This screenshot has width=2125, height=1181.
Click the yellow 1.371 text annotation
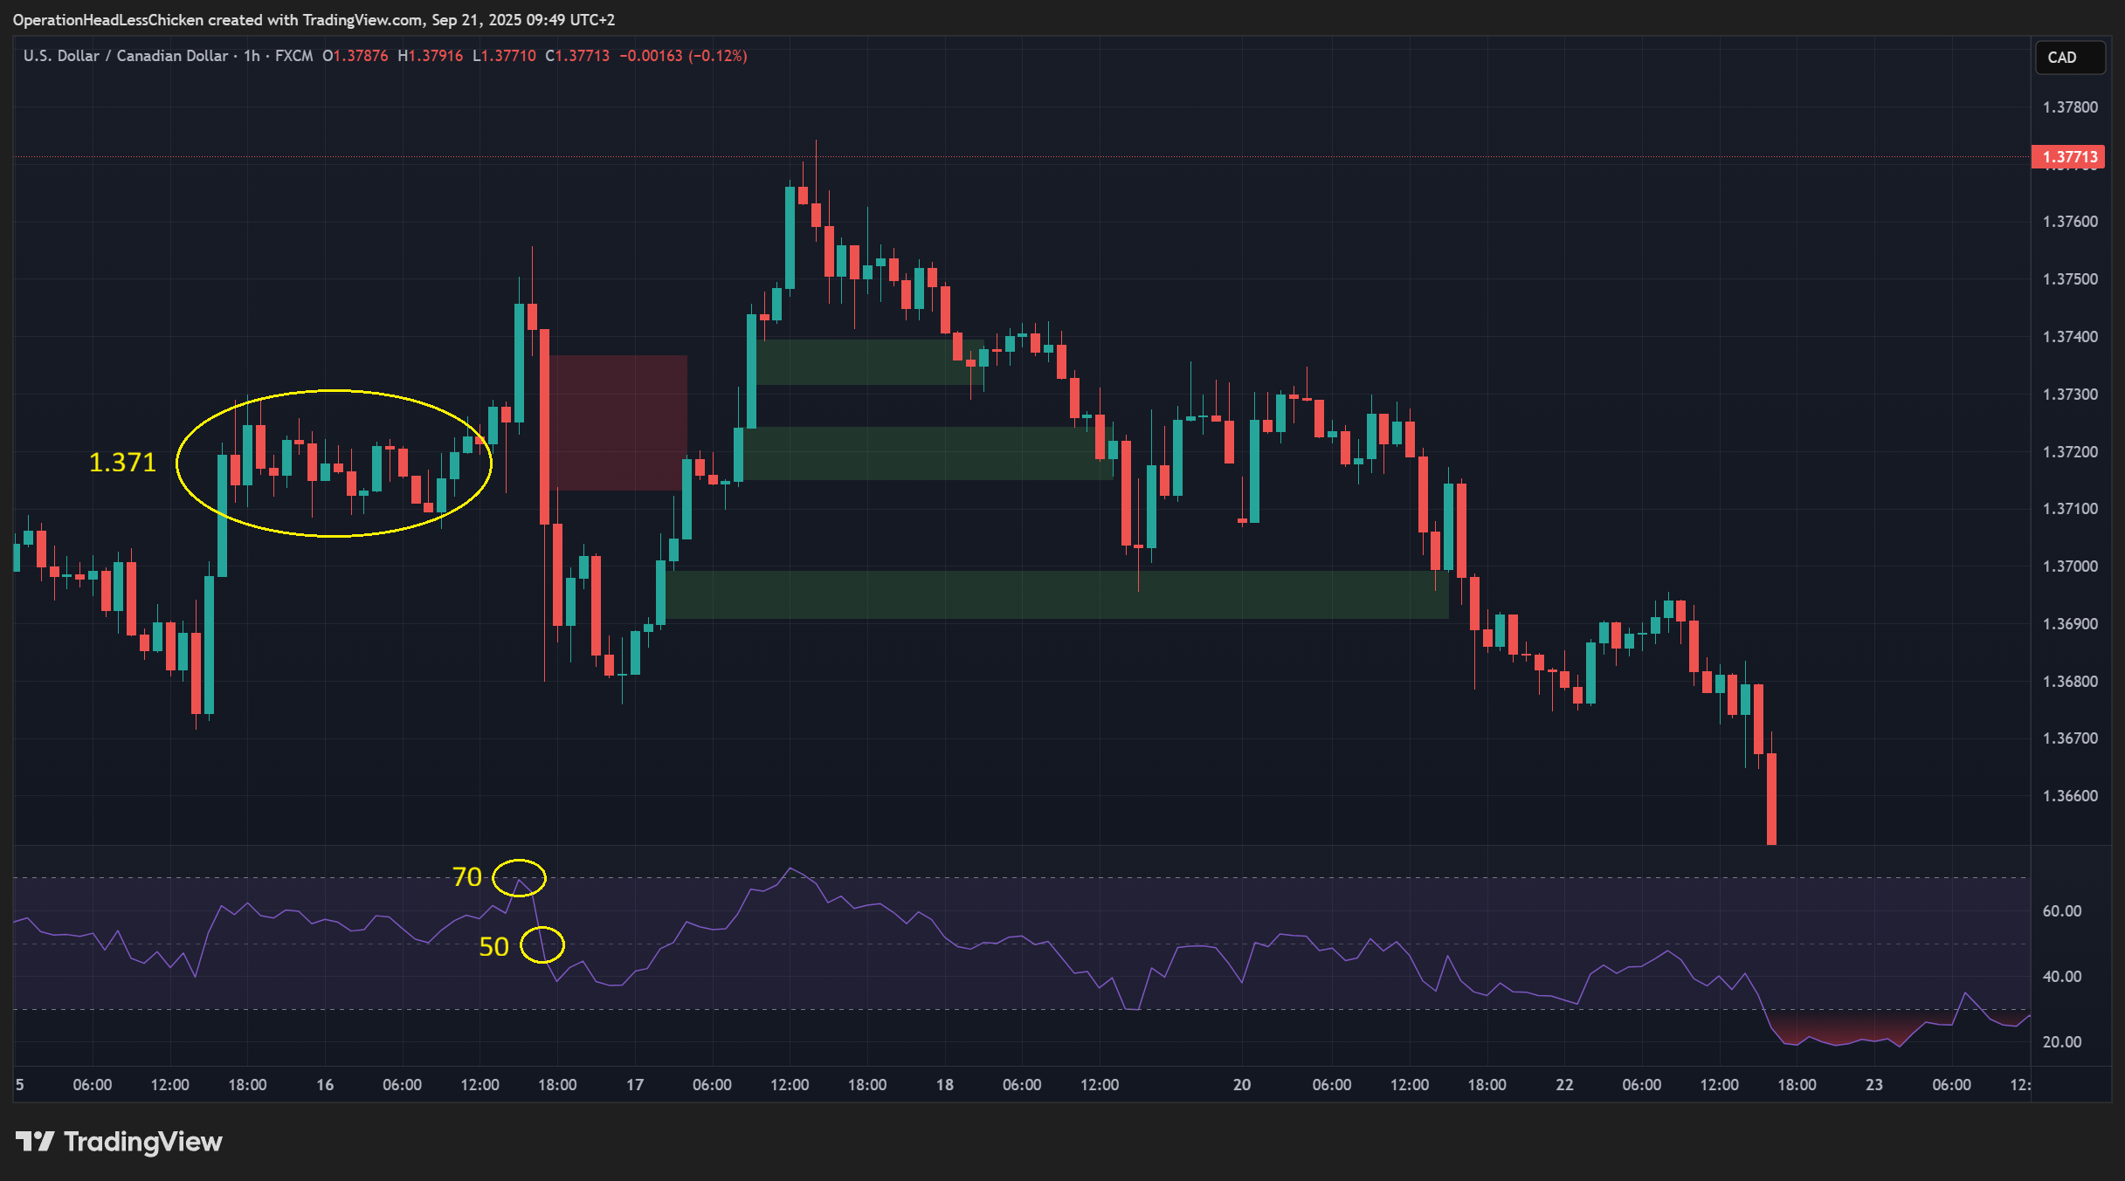point(122,462)
